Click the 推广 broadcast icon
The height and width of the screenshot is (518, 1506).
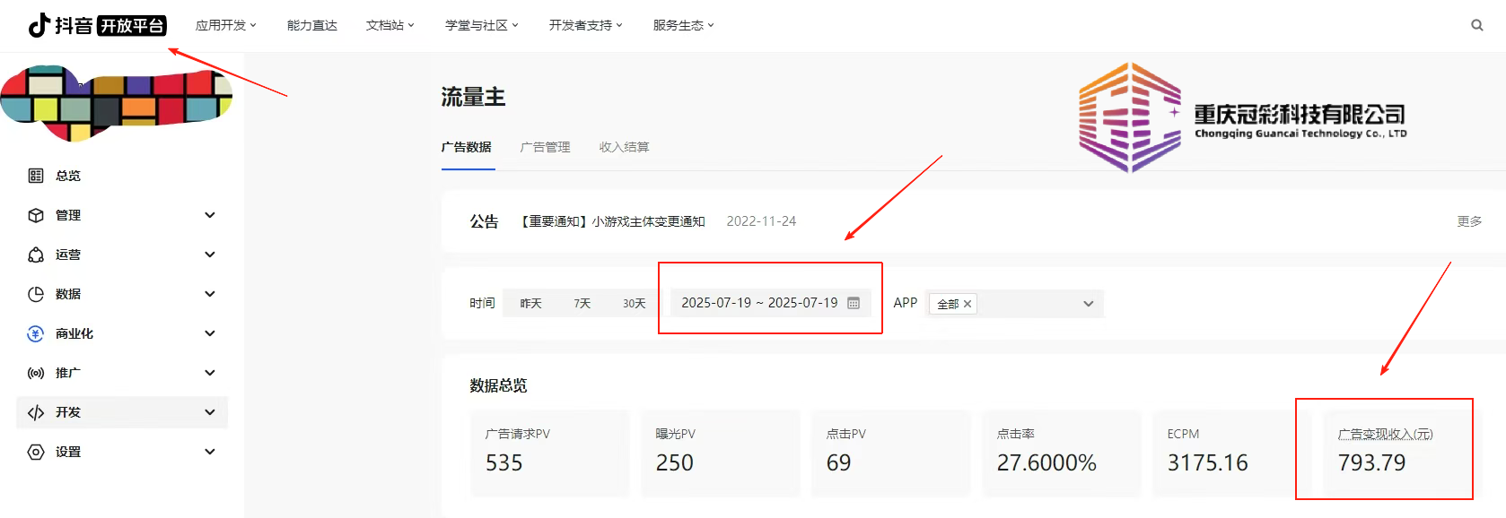(x=36, y=373)
